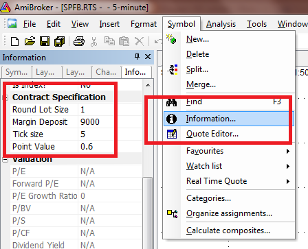
Task: Close the Information panel
Action: coord(148,57)
